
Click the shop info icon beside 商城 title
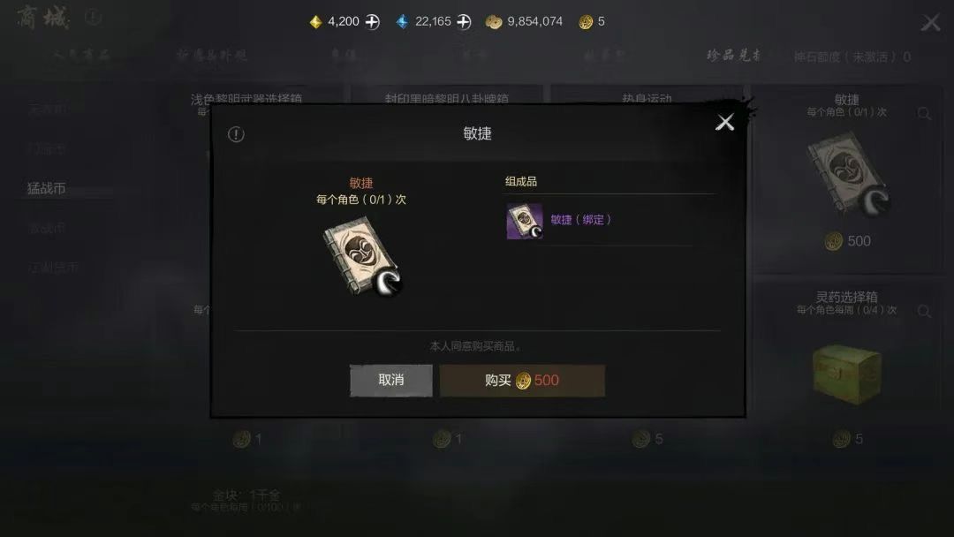tap(93, 18)
